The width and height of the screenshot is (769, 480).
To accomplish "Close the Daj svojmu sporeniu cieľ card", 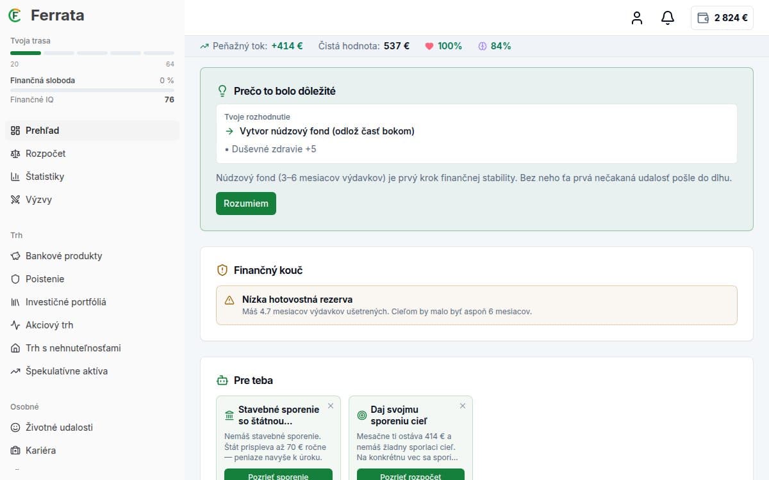I will pyautogui.click(x=463, y=406).
